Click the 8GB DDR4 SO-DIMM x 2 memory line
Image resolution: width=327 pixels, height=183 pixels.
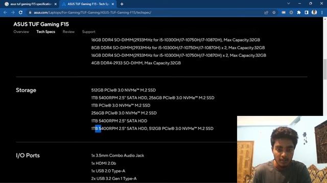point(178,48)
